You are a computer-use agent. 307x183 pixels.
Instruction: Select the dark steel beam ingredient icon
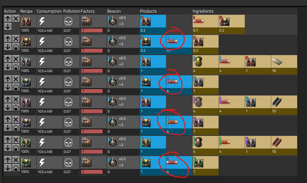point(277,102)
